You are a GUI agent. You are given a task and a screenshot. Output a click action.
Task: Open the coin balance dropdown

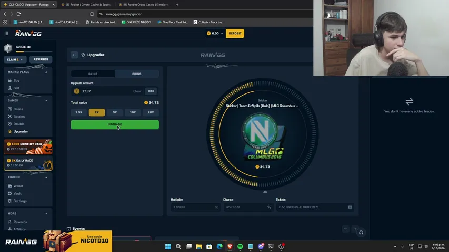click(215, 34)
